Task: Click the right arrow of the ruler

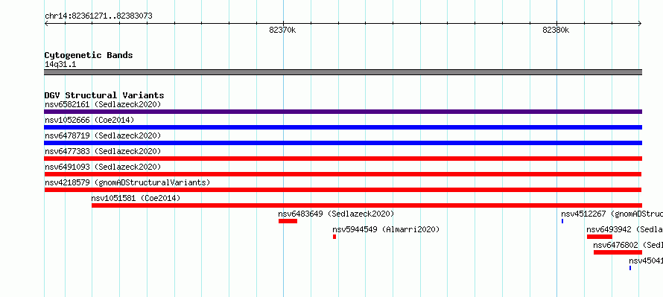Action: (x=640, y=24)
